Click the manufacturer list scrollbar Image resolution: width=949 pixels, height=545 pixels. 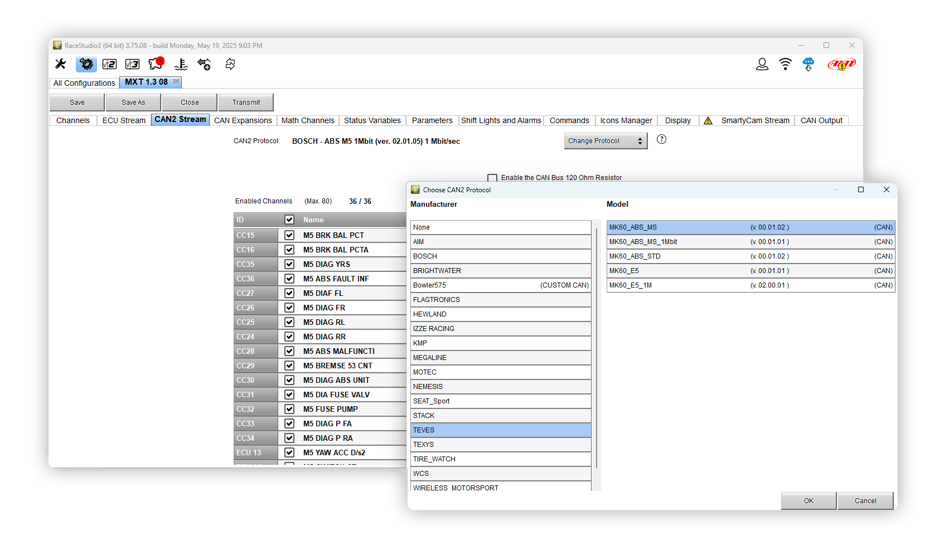(597, 348)
